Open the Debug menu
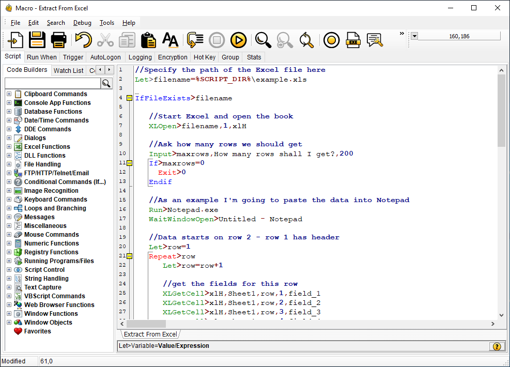510x367 pixels. 82,22
